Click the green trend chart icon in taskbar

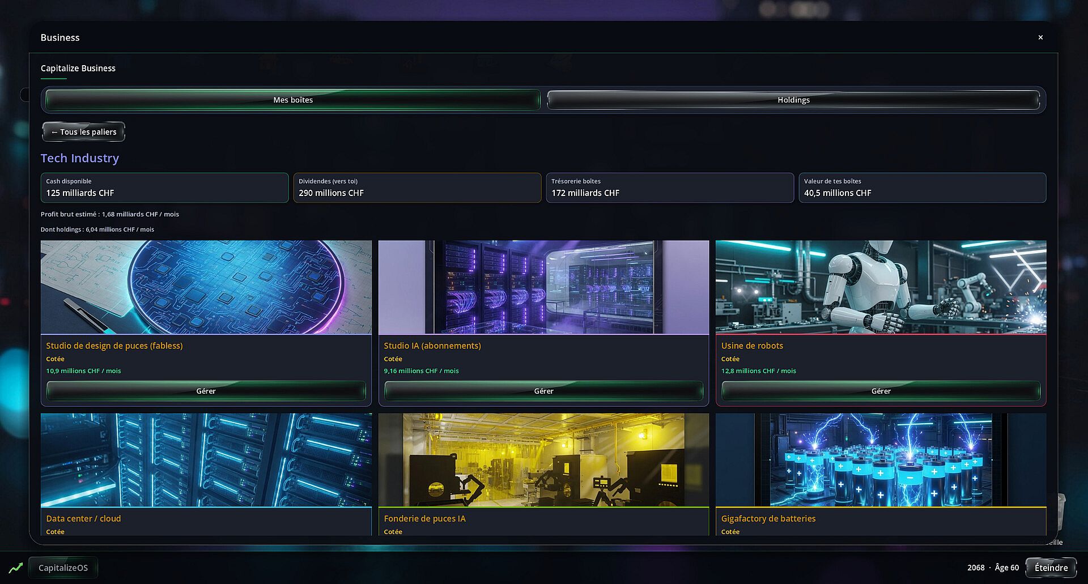click(16, 568)
